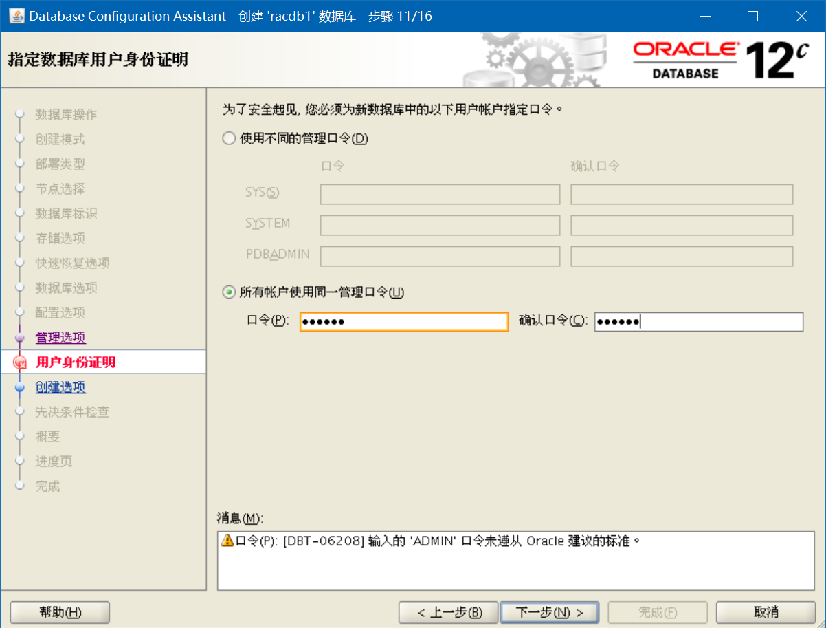The image size is (826, 628).
Task: Click the 消息(M) label
Action: click(240, 518)
